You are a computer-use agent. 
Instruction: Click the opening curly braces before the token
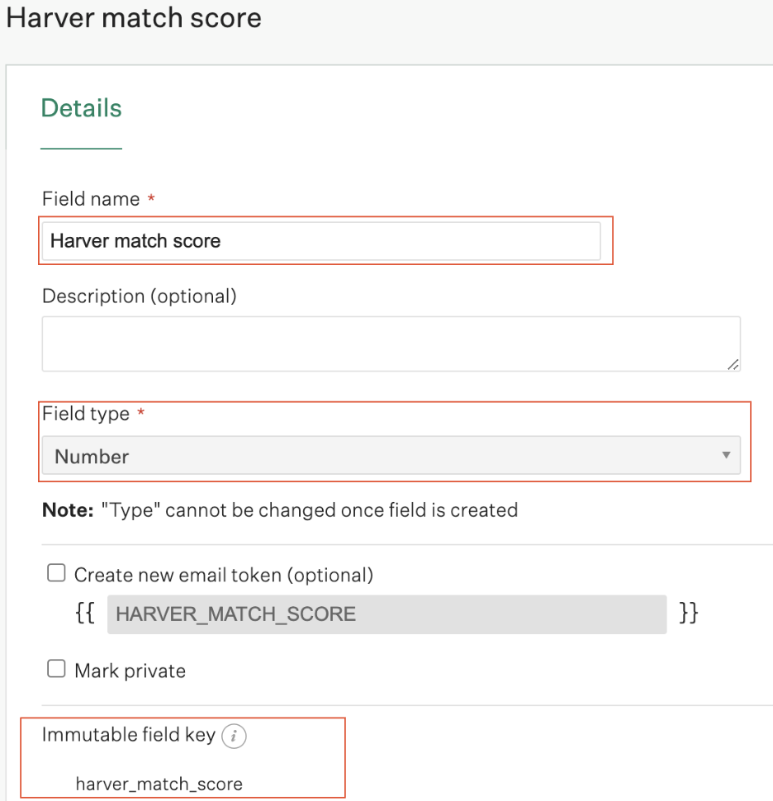(85, 613)
